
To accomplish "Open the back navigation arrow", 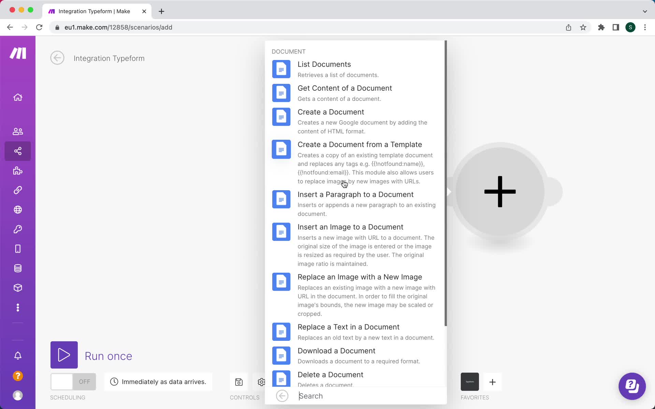I will click(57, 58).
